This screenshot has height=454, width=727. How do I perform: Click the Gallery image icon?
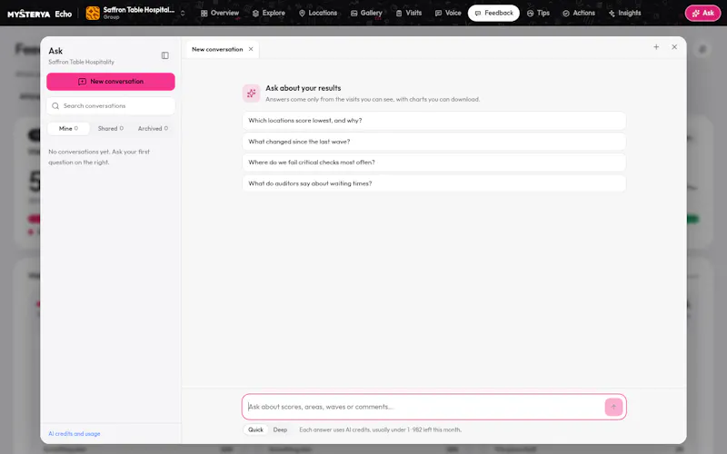pos(354,14)
